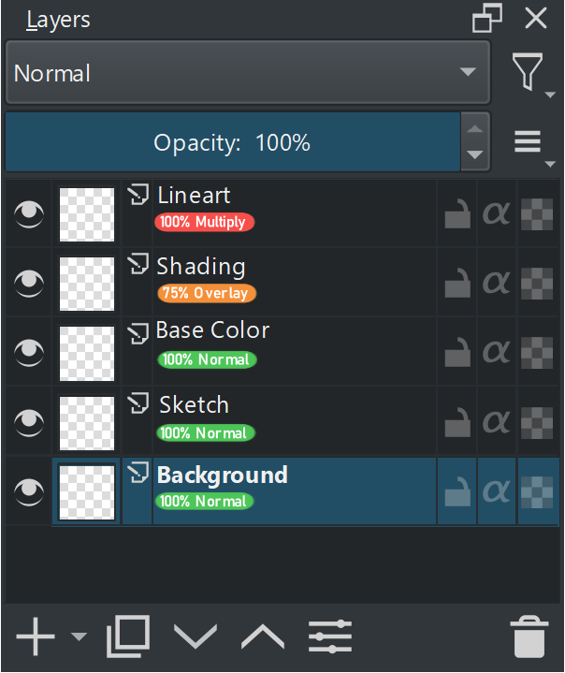The width and height of the screenshot is (565, 673).
Task: Move layer down with the down arrow
Action: 196,637
